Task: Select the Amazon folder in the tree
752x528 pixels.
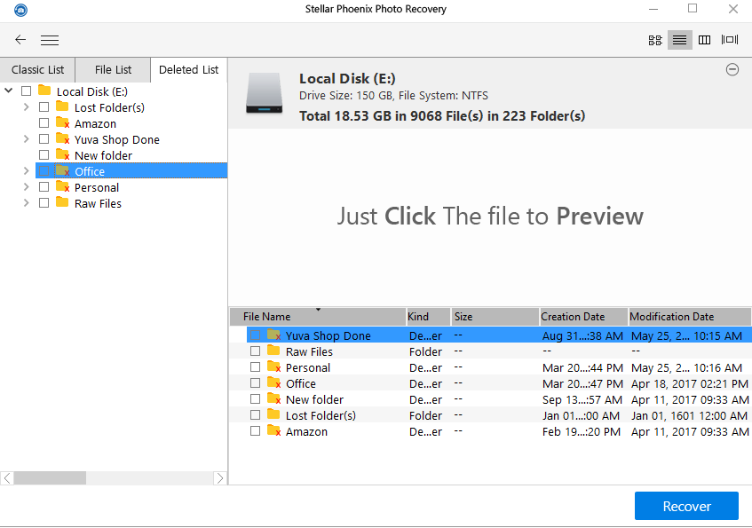Action: (x=95, y=123)
